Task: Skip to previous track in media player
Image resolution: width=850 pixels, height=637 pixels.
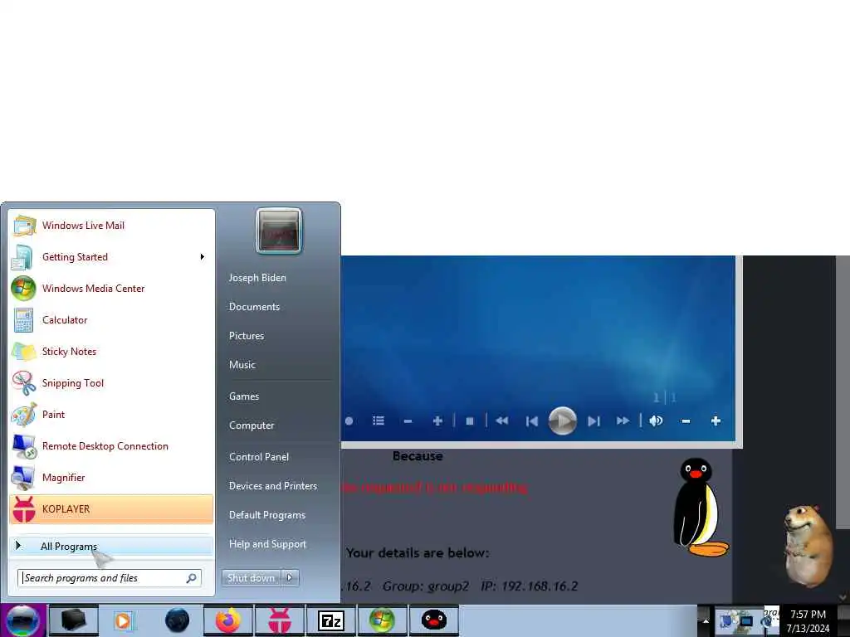Action: coord(532,421)
